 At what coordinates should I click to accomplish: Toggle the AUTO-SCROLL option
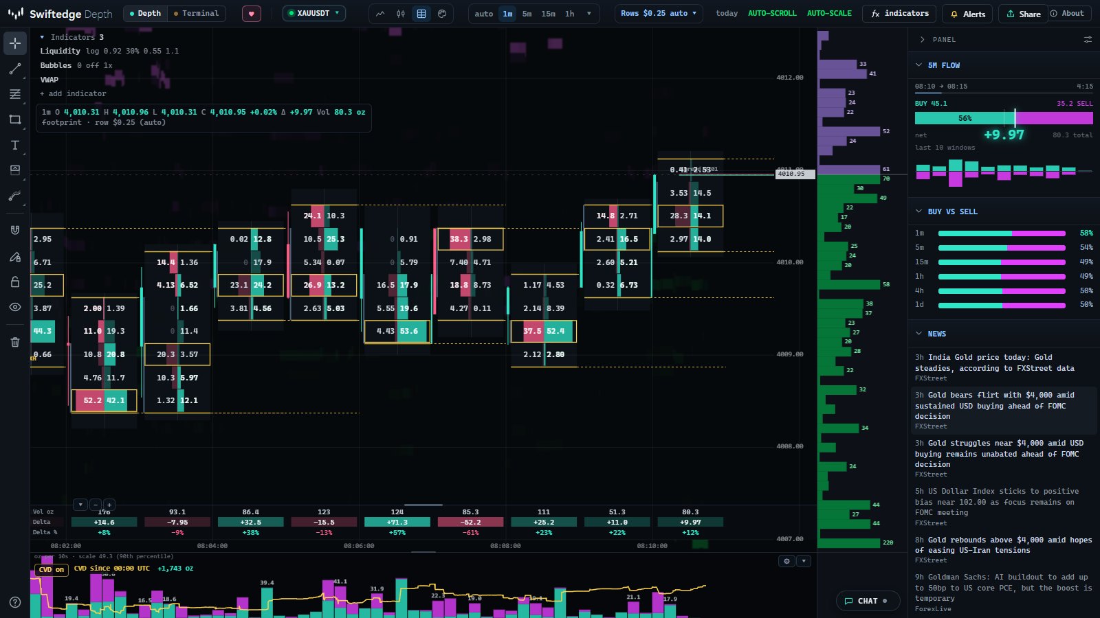click(772, 13)
